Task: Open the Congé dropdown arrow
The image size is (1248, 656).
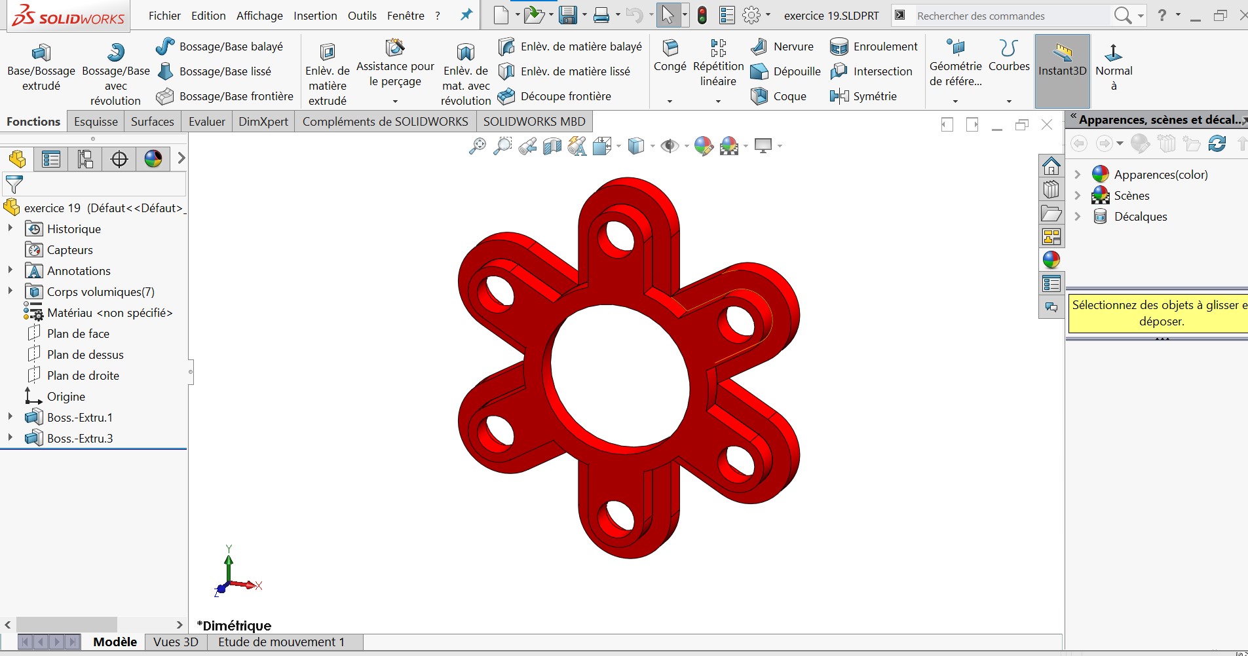Action: click(x=670, y=101)
